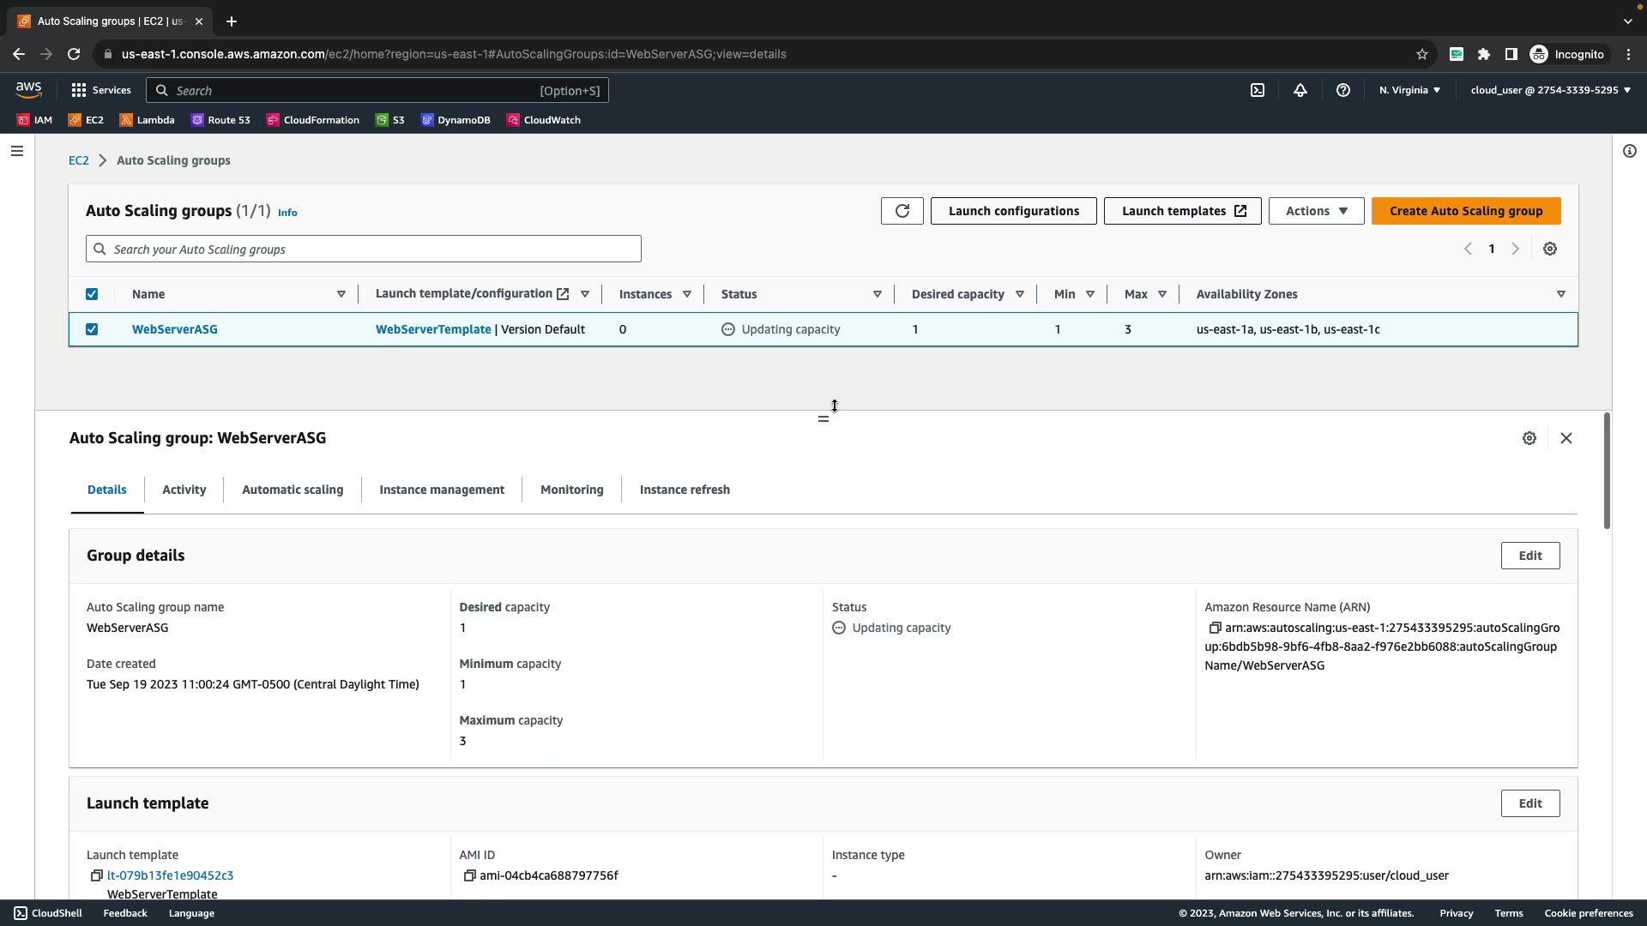Expand the Actions dropdown

tap(1315, 211)
